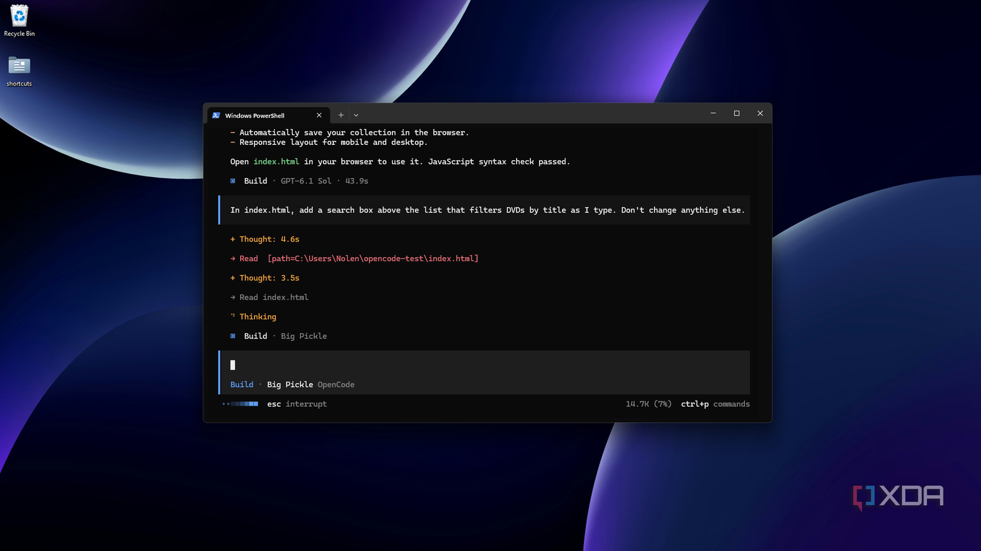Click the 'GPT-6.1 Sol' model label
The width and height of the screenshot is (981, 551).
point(306,181)
